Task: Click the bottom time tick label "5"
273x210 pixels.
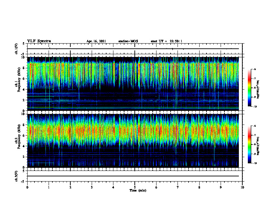Action: 135,187
